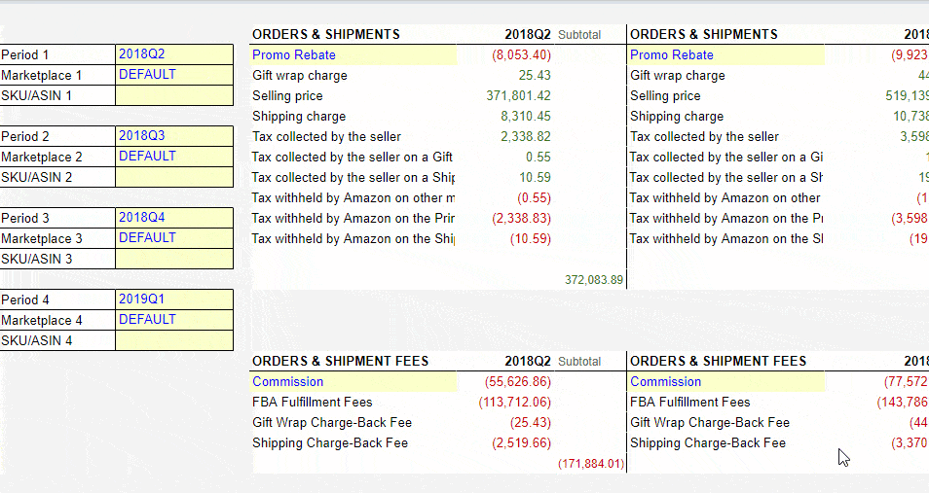The width and height of the screenshot is (929, 493).
Task: Click the empty SKU/ASIN 1 input cell
Action: pyautogui.click(x=173, y=95)
